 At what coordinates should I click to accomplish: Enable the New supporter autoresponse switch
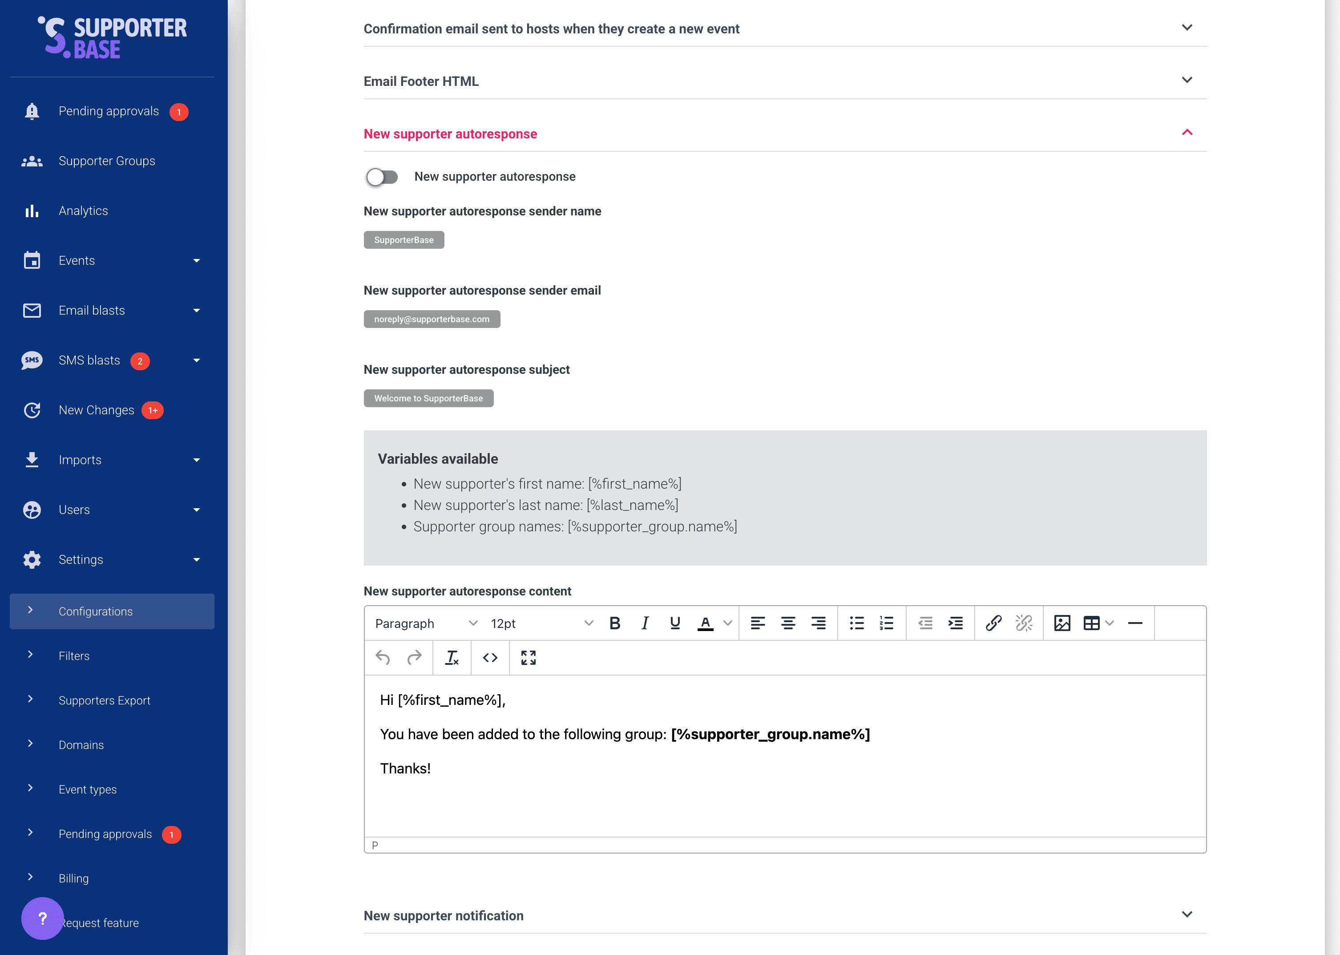tap(382, 177)
